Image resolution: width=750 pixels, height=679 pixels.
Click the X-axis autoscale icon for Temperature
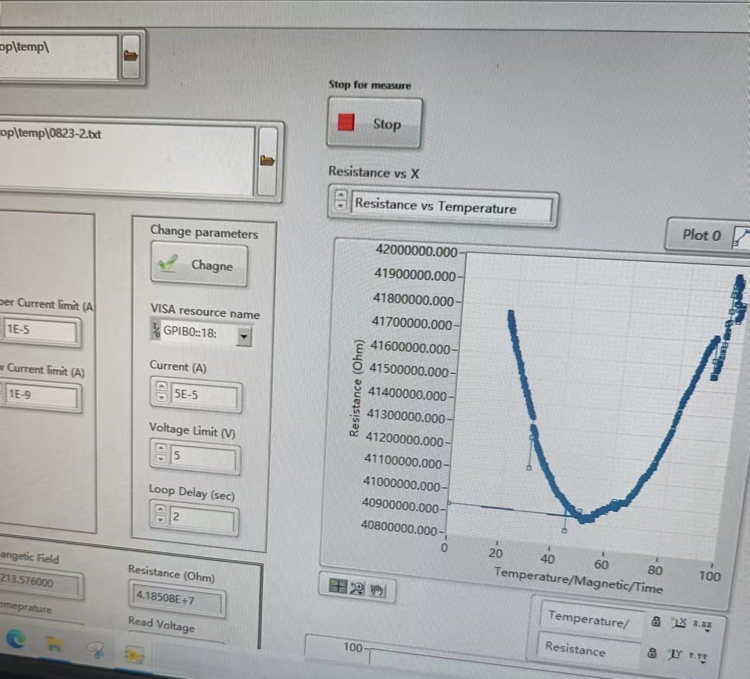pyautogui.click(x=679, y=623)
